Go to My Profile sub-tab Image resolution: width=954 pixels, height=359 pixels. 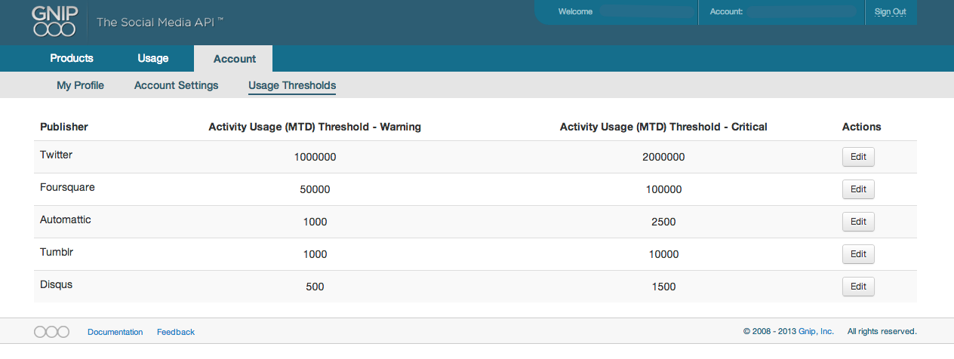(80, 85)
